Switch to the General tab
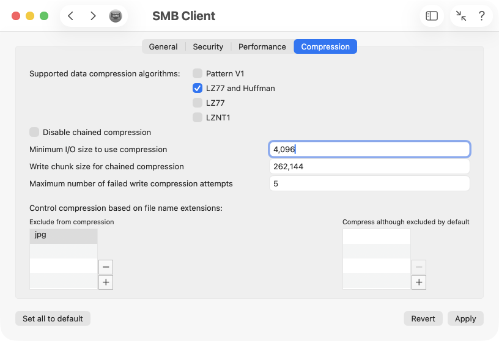Viewport: 499px width, 341px height. point(163,47)
